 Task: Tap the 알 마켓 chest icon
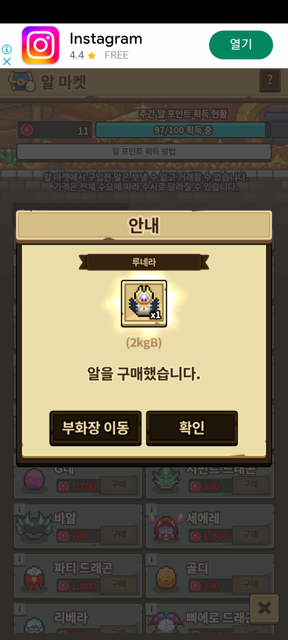coord(22,82)
